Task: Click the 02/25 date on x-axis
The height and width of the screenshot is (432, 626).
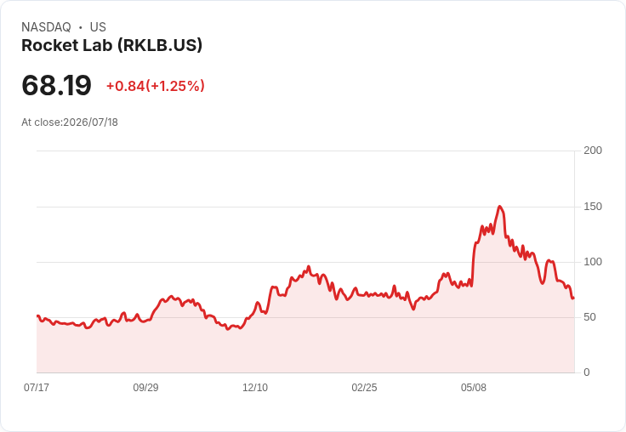Action: coord(364,388)
